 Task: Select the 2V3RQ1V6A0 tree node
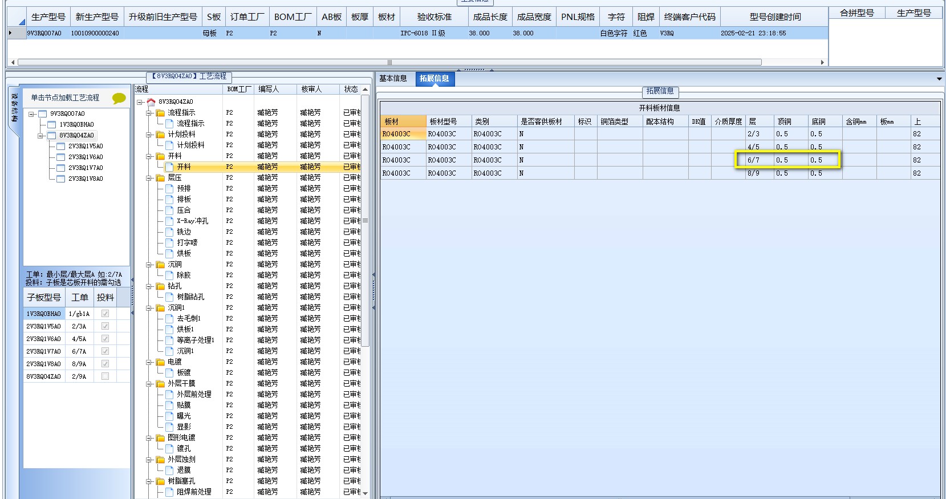coord(86,157)
